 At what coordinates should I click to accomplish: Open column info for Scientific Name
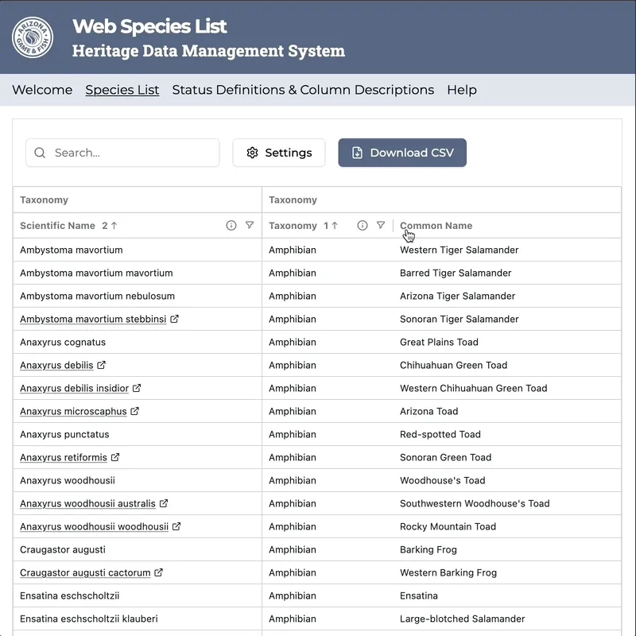point(231,225)
